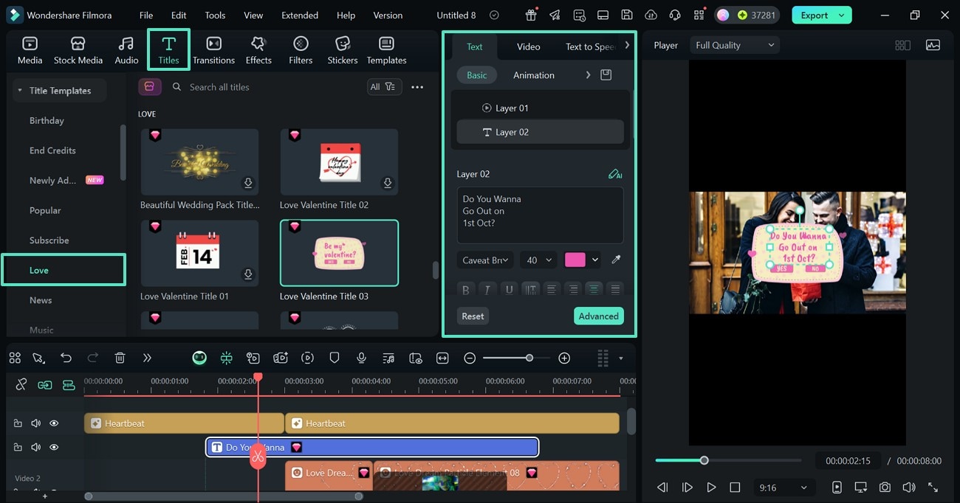Open the Extended menu

click(x=300, y=15)
